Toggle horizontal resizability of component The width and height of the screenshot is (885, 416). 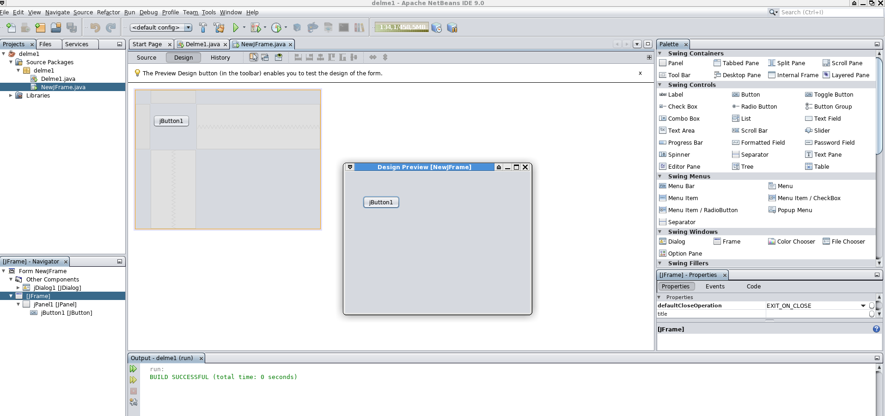[373, 57]
